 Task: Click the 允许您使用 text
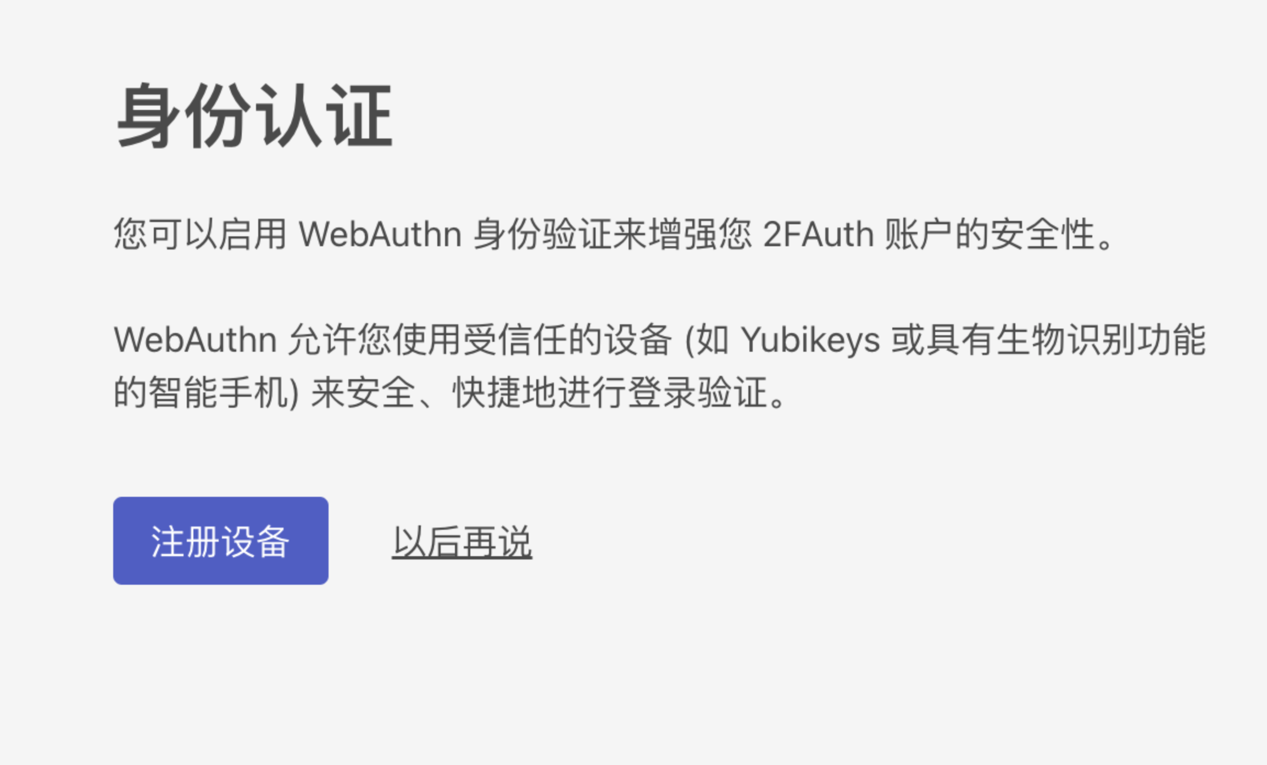point(375,340)
